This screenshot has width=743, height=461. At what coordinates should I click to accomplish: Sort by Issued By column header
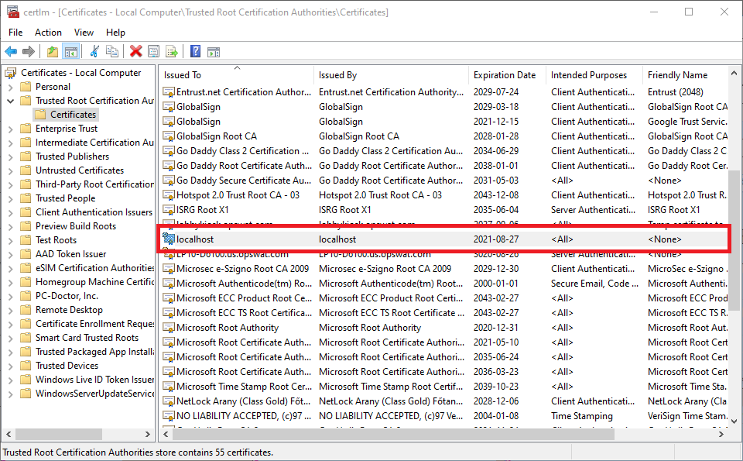click(392, 75)
